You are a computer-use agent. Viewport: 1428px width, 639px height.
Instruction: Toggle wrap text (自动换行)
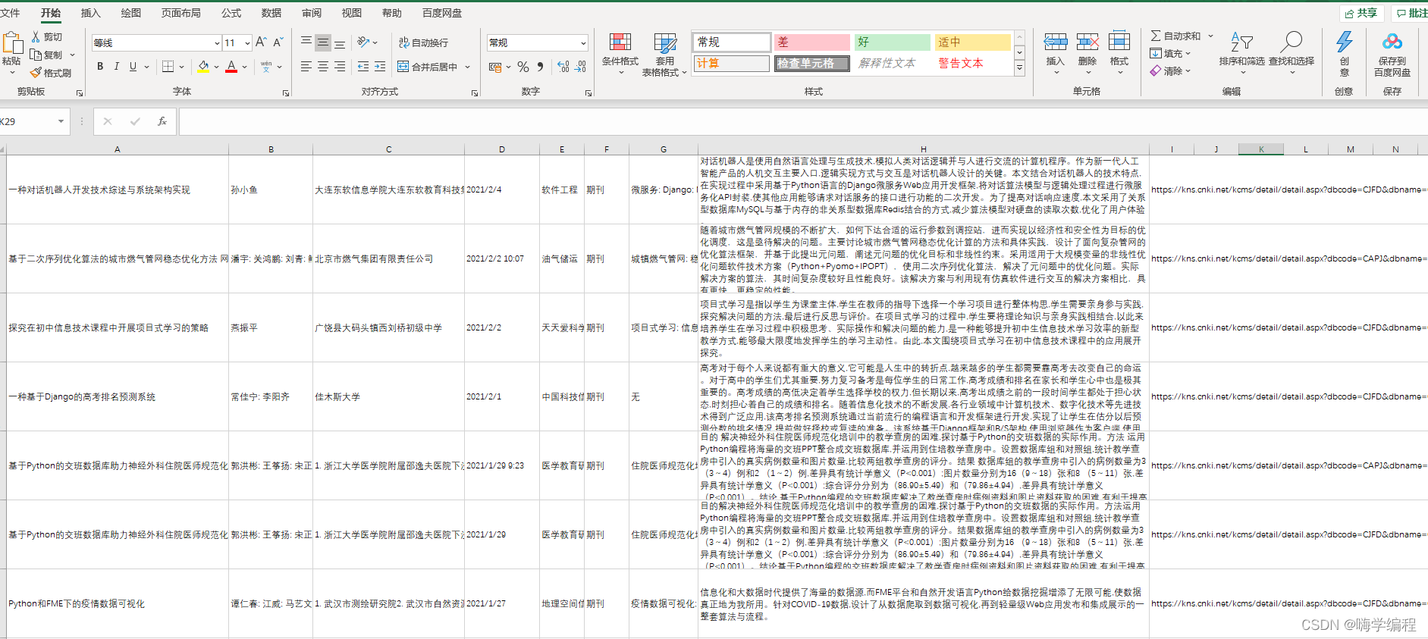(x=424, y=43)
